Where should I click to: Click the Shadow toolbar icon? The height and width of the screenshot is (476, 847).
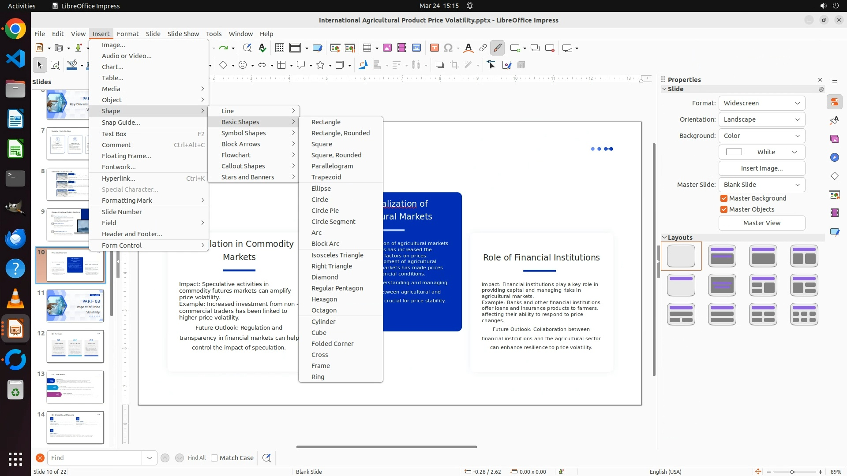click(x=439, y=65)
